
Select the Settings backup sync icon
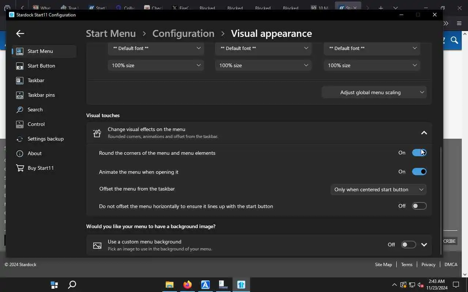click(20, 139)
